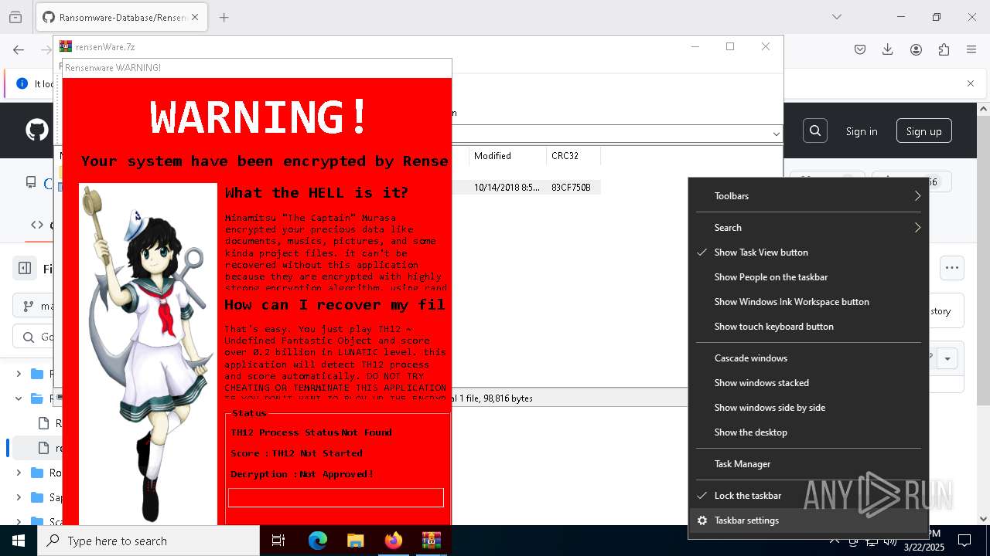
Task: Click the 10/14/2018 modified date cell
Action: coord(507,187)
